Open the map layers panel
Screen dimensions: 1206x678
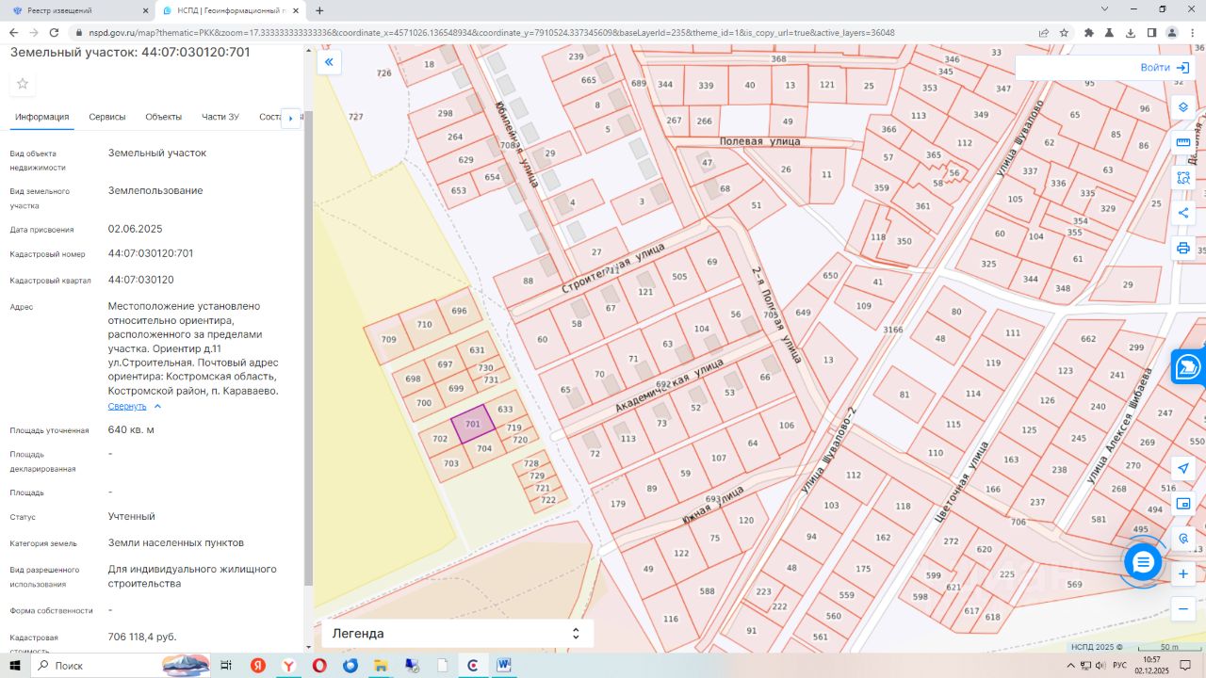coord(1183,106)
